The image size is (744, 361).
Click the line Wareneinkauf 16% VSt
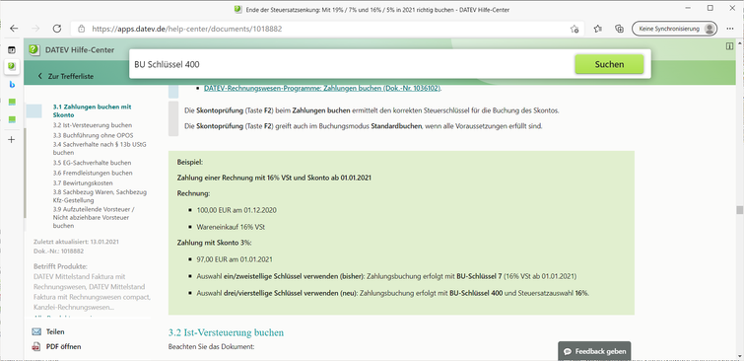pyautogui.click(x=231, y=227)
